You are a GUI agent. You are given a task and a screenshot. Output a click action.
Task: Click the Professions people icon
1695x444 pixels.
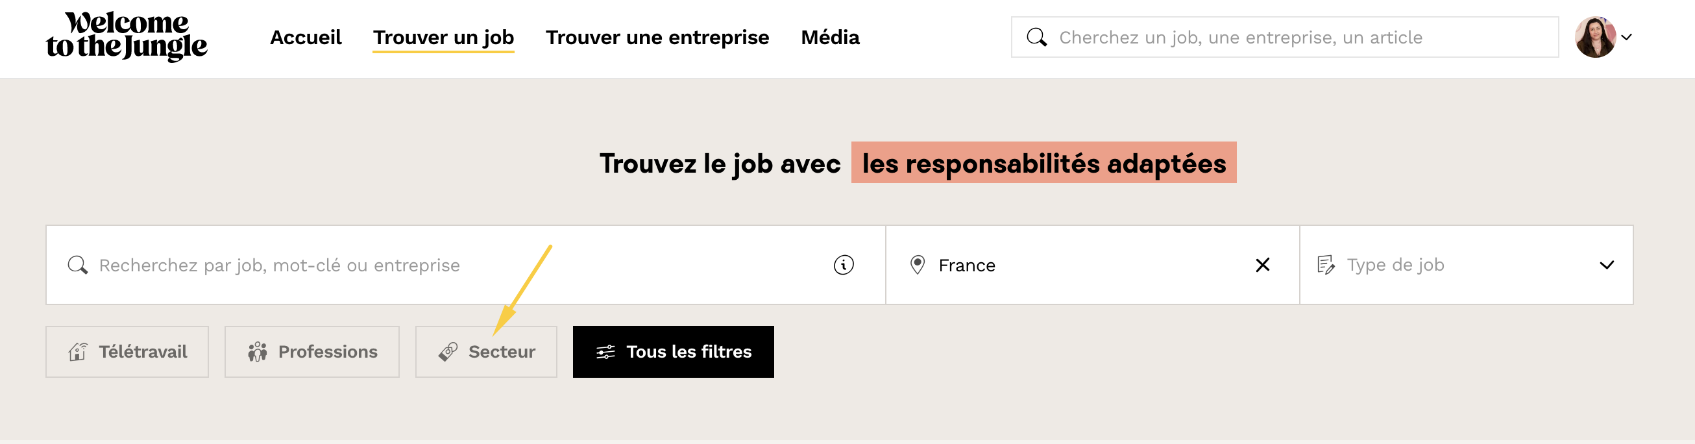pyautogui.click(x=257, y=352)
